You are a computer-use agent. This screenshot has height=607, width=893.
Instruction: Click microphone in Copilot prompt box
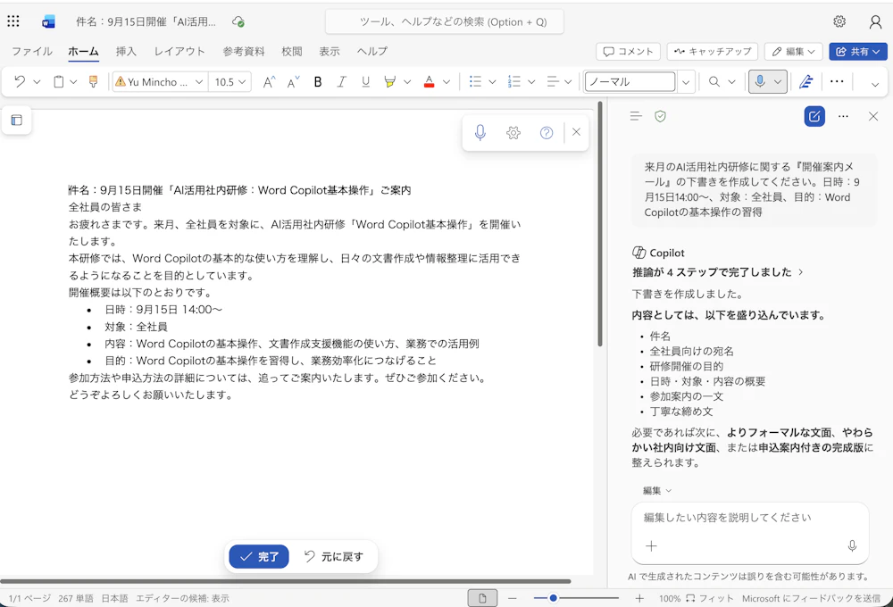point(852,545)
